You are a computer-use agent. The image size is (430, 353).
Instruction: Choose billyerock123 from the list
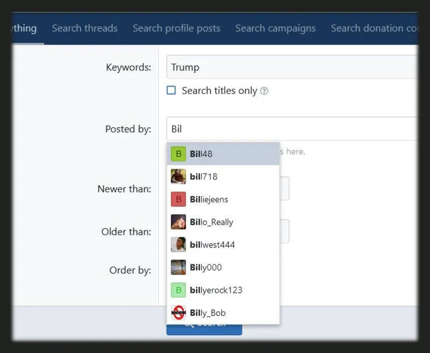(x=223, y=290)
